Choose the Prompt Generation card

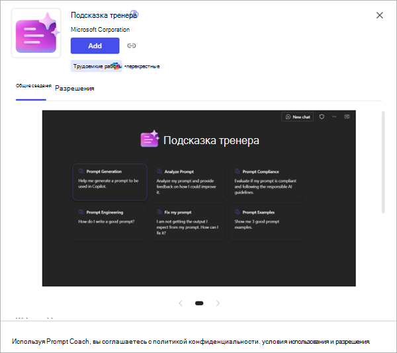[x=110, y=182]
